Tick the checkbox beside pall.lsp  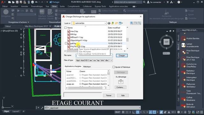tap(66, 43)
